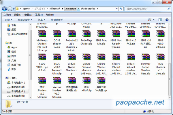
Task: Open recent pages dropdown beside navigation arrows
Action: click(14, 9)
